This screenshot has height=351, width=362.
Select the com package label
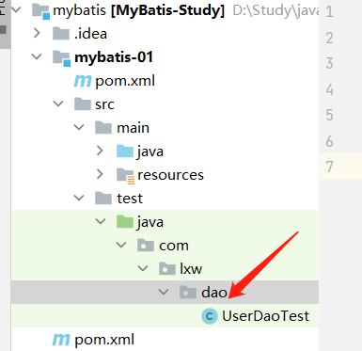coord(174,246)
